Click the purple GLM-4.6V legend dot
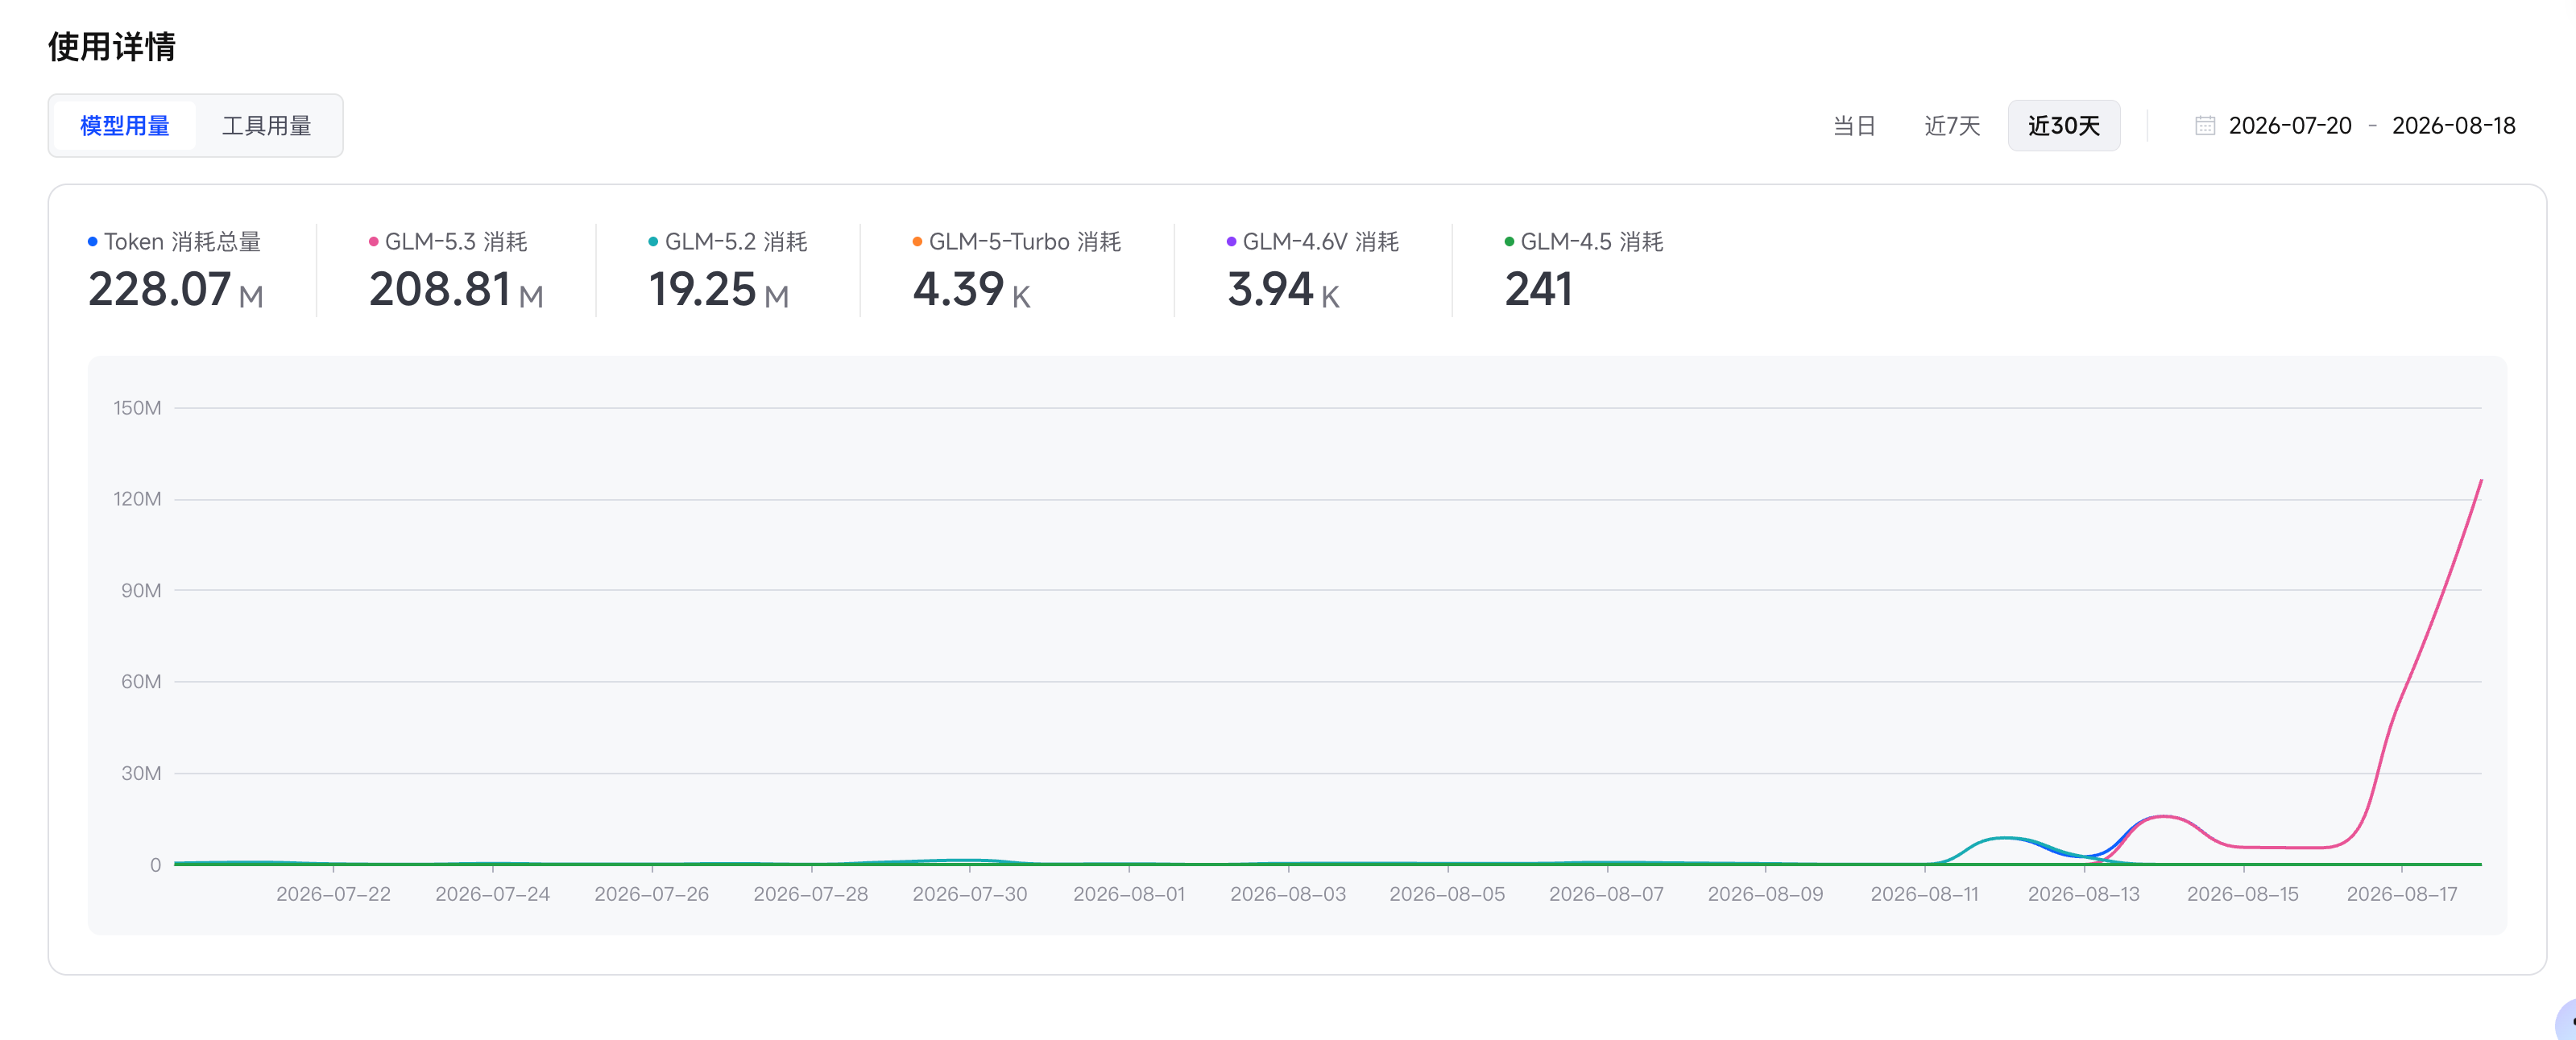This screenshot has width=2576, height=1040. point(1231,241)
